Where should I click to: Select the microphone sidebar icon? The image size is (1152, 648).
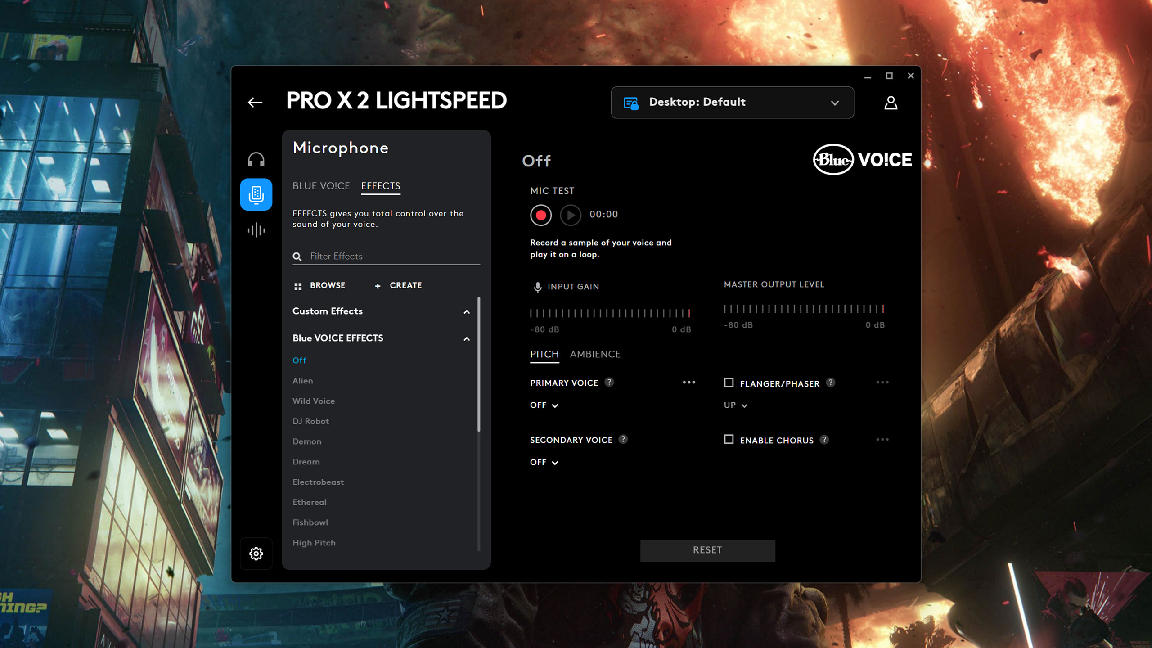point(256,194)
